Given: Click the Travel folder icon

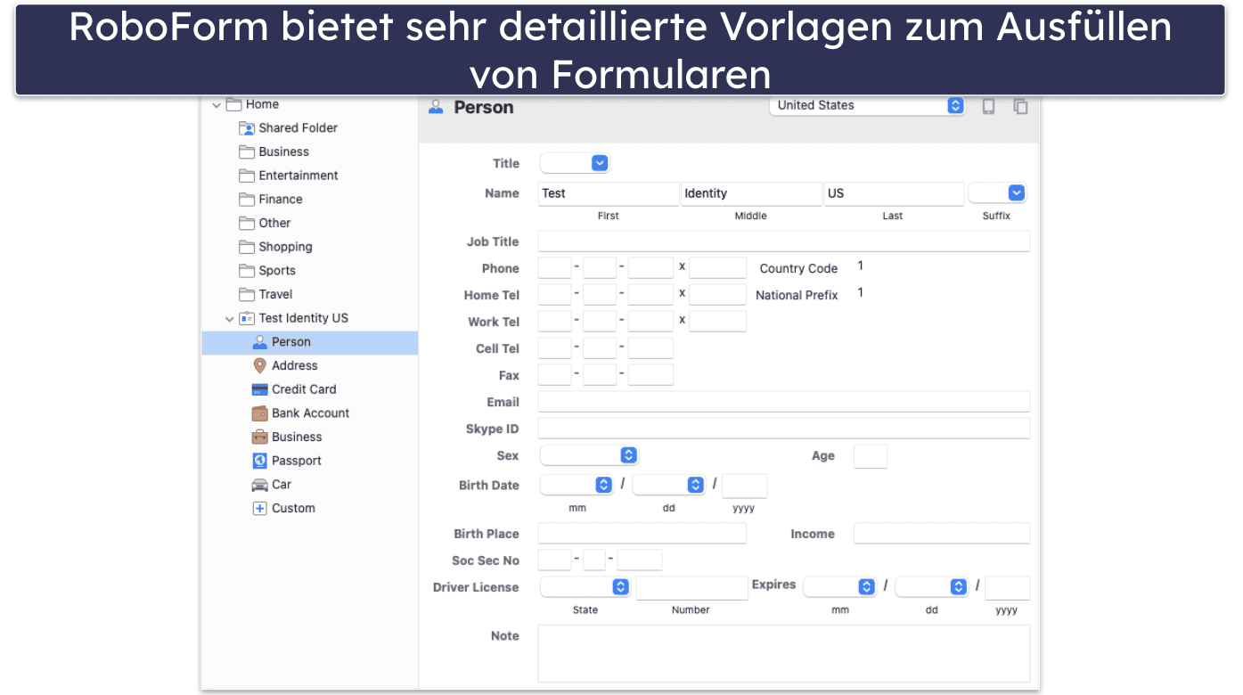Looking at the screenshot, I should click(x=247, y=295).
